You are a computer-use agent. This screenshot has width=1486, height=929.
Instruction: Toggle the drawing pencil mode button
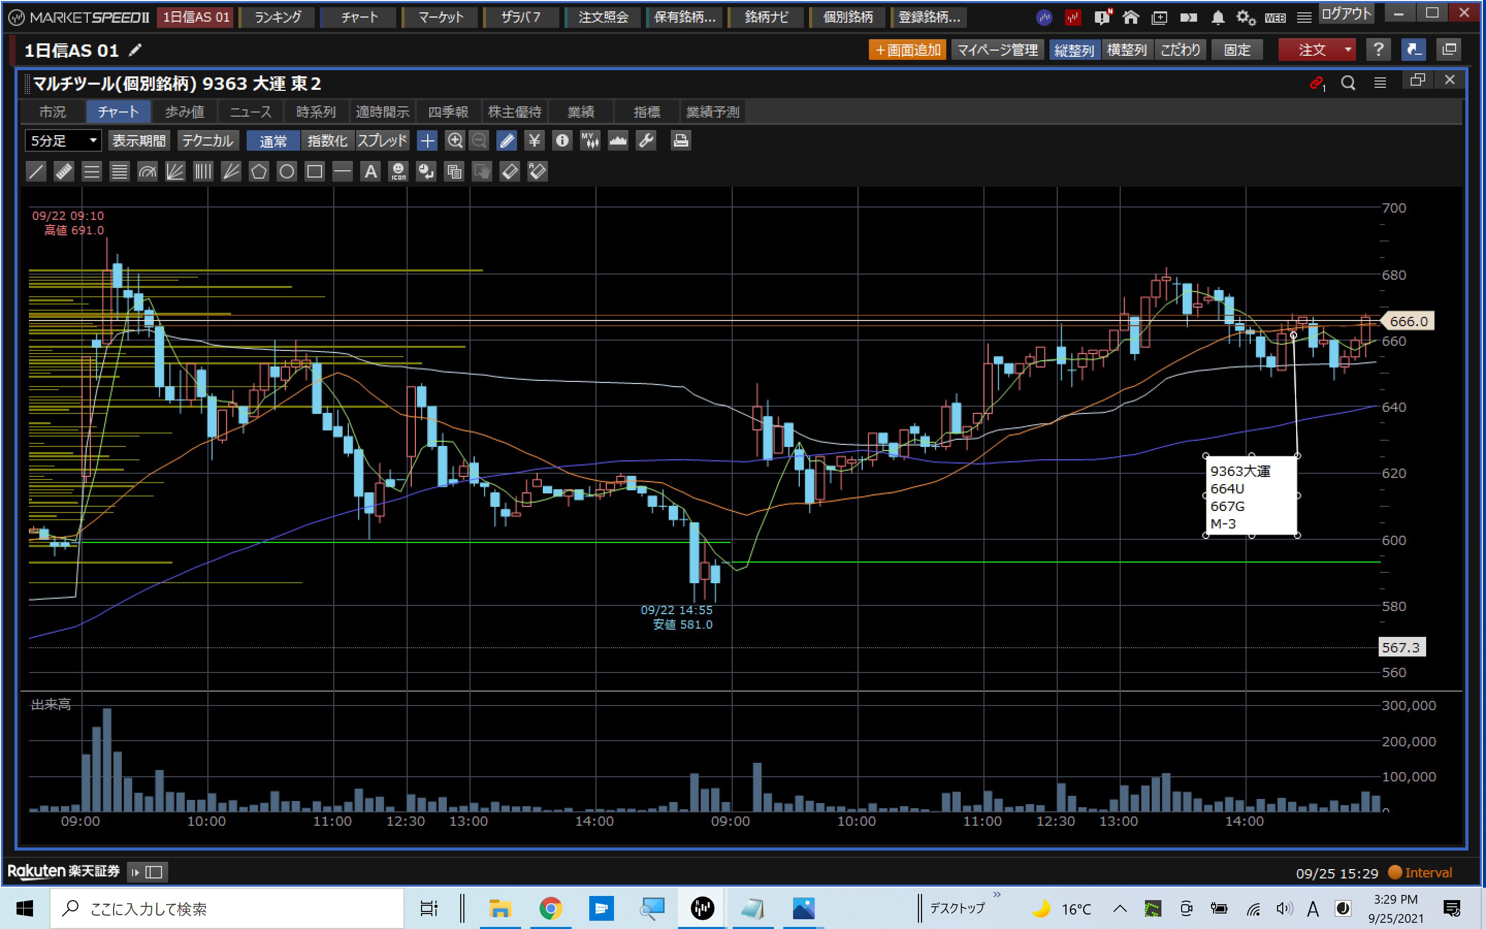[x=507, y=141]
